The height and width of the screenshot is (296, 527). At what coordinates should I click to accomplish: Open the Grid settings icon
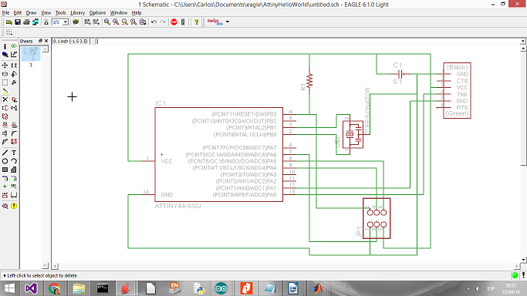tap(9, 32)
